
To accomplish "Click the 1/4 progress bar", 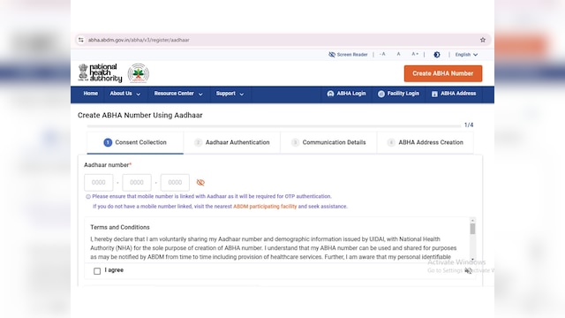I will [274, 125].
